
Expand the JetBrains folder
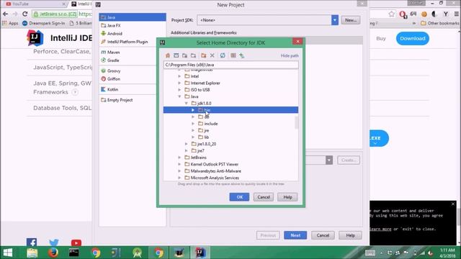tap(179, 158)
